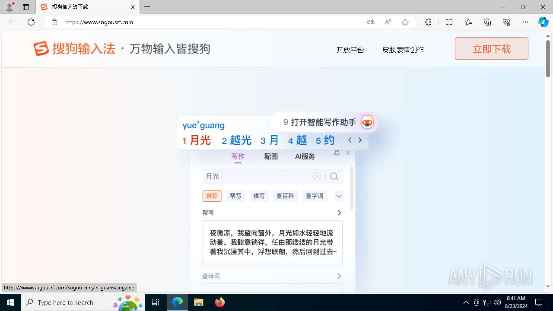
Task: View site information lock icon
Action: click(54, 22)
